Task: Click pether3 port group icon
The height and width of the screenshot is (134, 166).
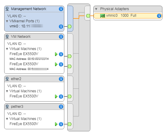Action: point(7,107)
